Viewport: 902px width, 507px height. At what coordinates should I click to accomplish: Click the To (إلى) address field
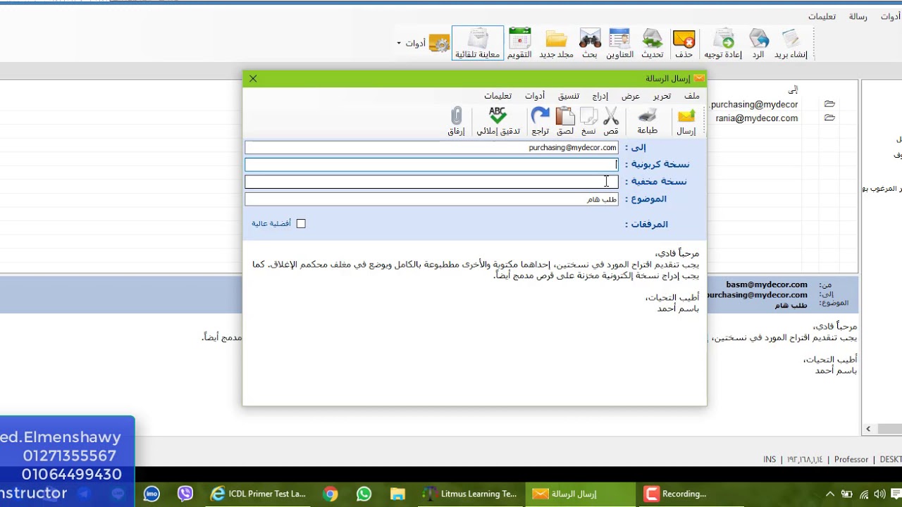coord(431,148)
